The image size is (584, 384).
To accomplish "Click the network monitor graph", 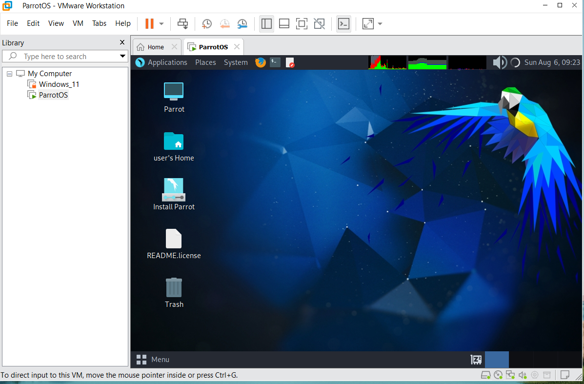I will 467,62.
